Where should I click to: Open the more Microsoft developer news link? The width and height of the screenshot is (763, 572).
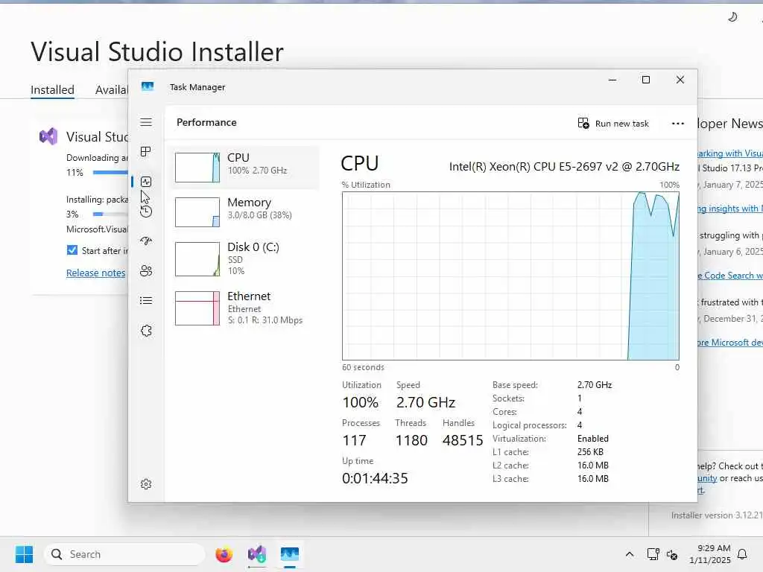pos(730,343)
